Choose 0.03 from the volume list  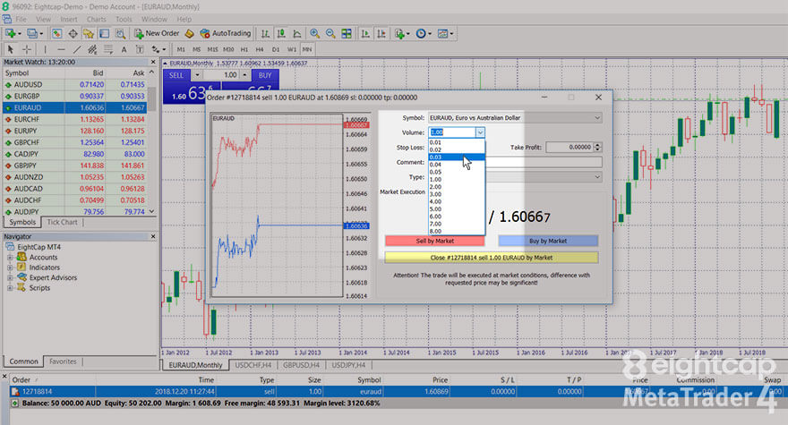(457, 157)
